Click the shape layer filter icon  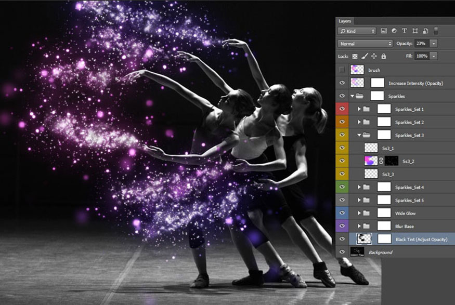[415, 31]
